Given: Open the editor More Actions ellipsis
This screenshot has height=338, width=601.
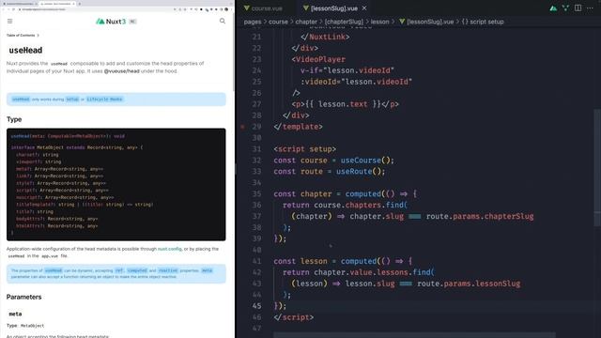Looking at the screenshot, I should click(x=590, y=8).
